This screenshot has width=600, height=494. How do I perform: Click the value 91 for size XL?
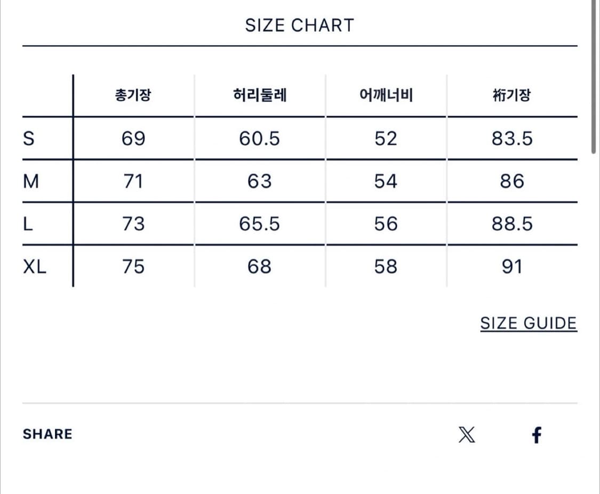pyautogui.click(x=511, y=266)
